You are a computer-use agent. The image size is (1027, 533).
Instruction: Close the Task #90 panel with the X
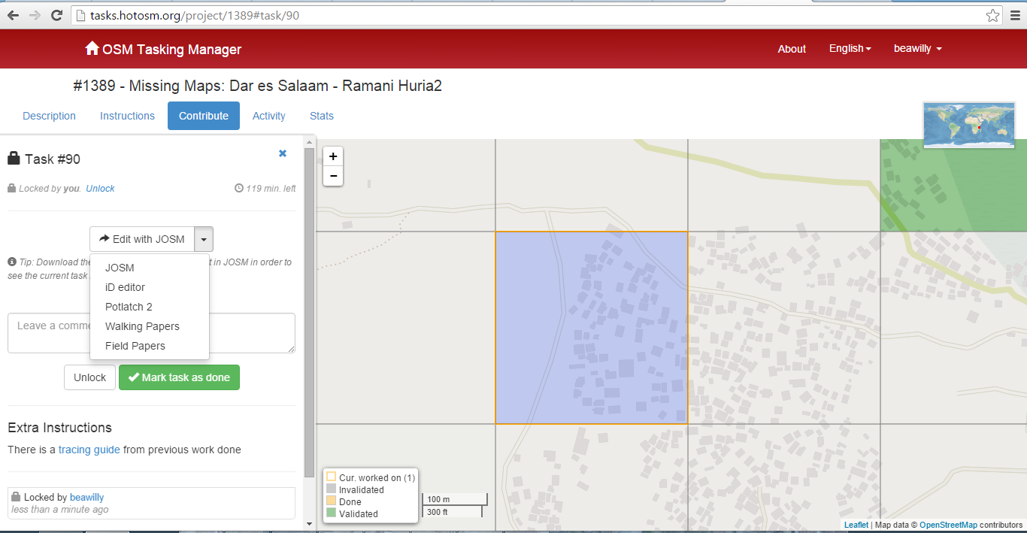pos(283,153)
